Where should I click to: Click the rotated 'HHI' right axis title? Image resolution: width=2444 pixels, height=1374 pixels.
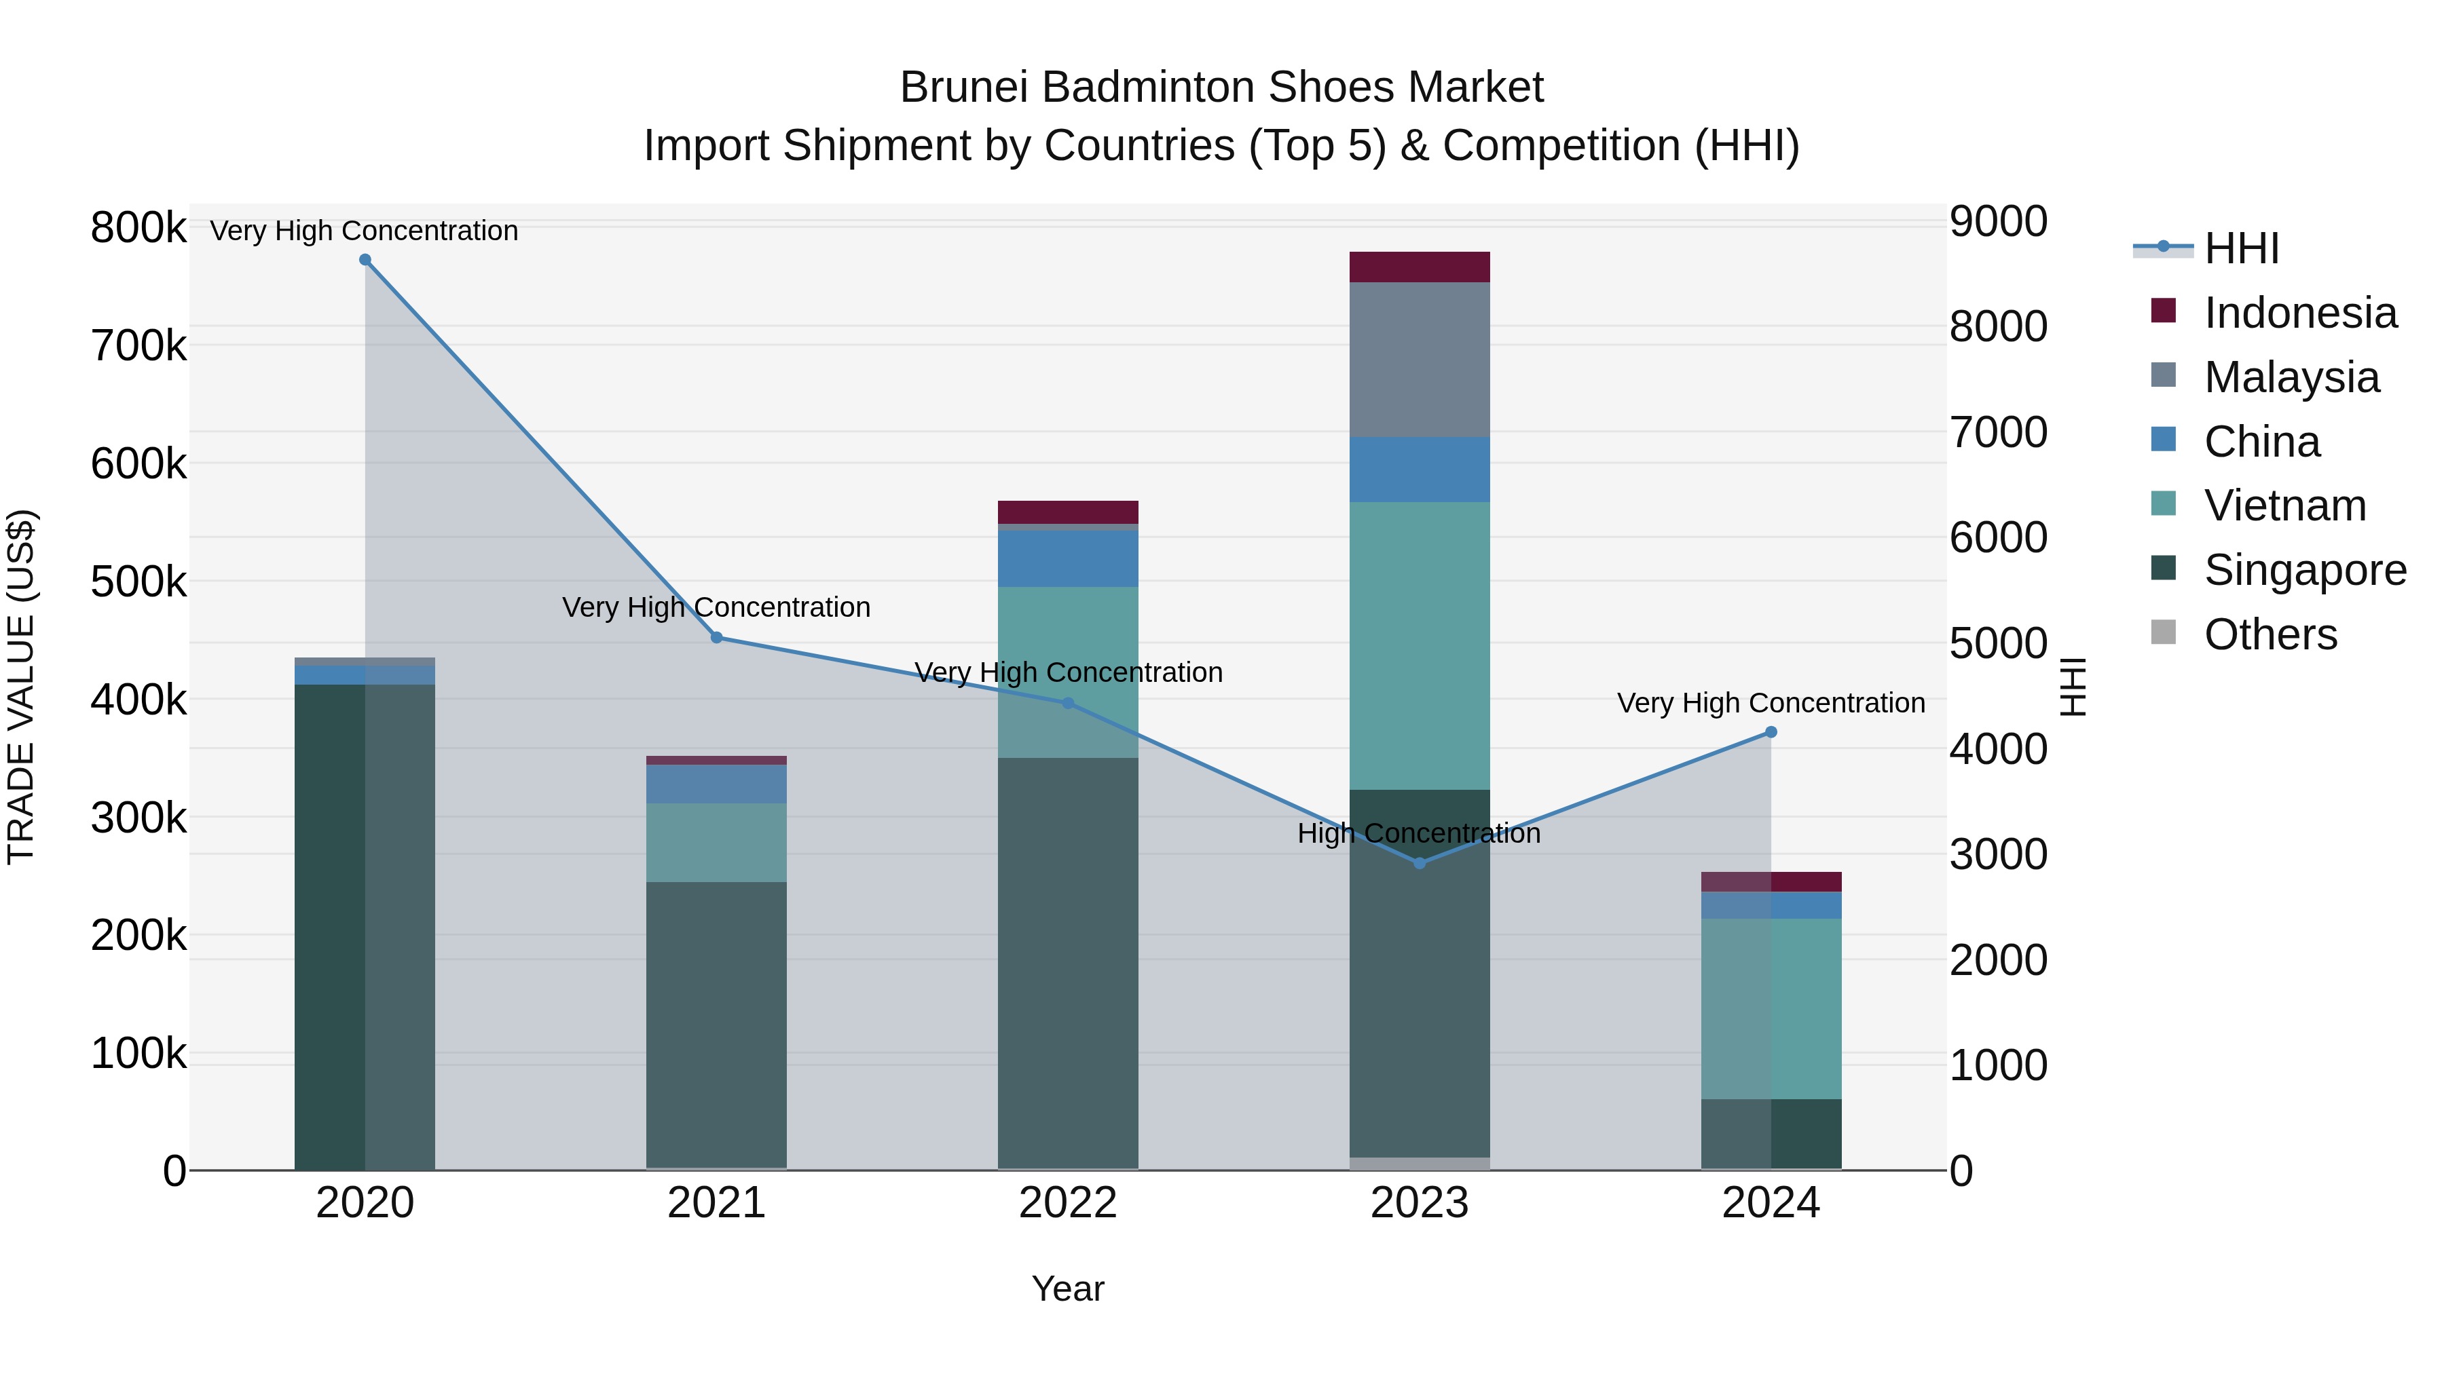pos(2073,687)
